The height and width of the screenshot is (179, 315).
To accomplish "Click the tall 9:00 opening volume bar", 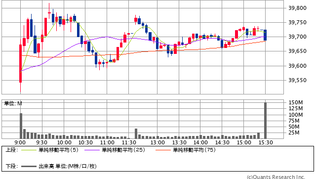I will click(x=21, y=126).
